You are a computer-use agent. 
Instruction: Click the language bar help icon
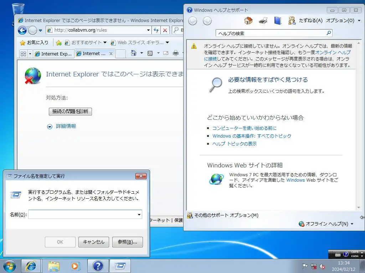click(346, 254)
